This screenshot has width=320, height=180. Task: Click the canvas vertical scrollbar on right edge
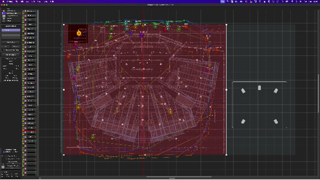click(318, 94)
